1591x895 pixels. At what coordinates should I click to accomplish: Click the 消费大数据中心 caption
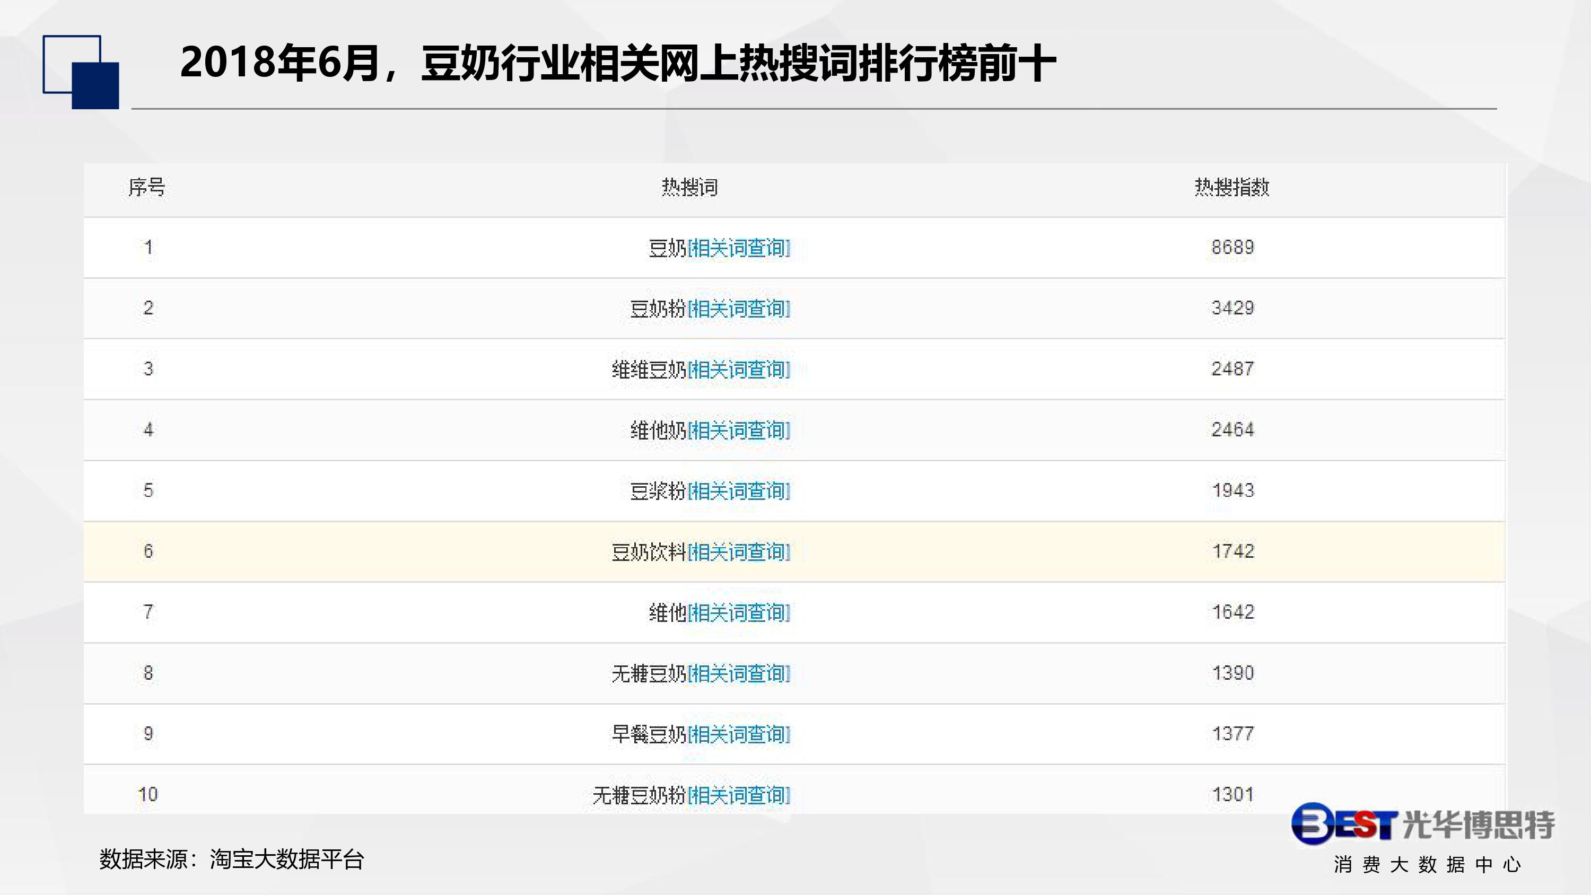[1427, 865]
